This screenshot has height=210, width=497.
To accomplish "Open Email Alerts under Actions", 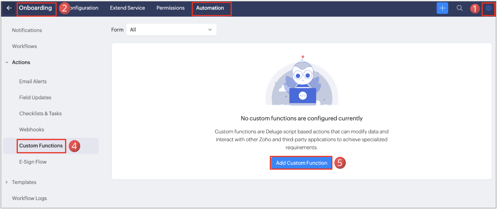I will pyautogui.click(x=33, y=81).
